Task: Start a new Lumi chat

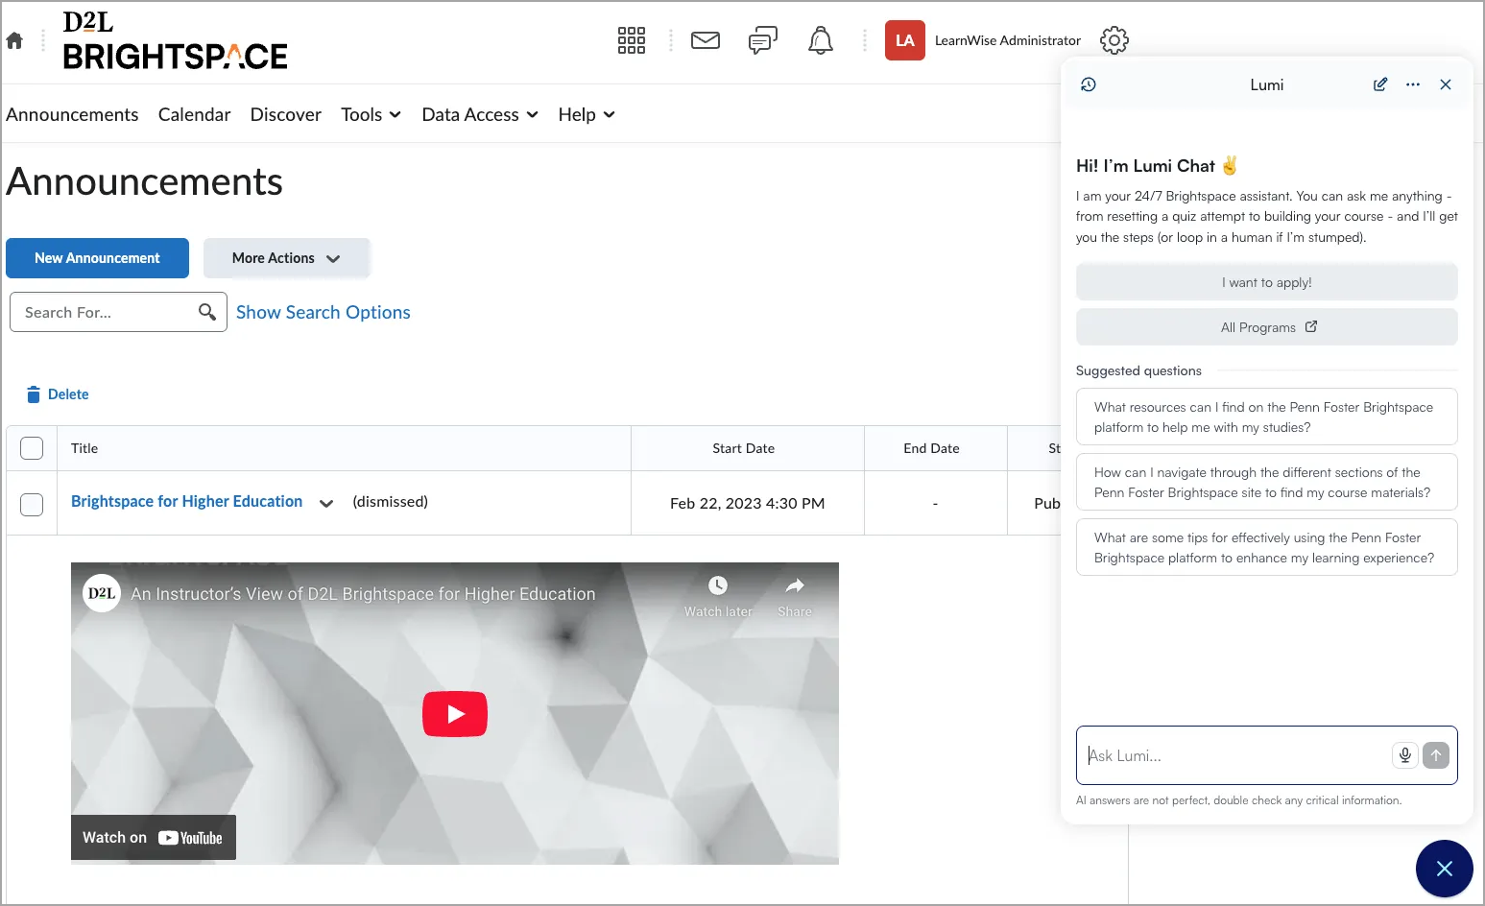Action: pyautogui.click(x=1380, y=84)
